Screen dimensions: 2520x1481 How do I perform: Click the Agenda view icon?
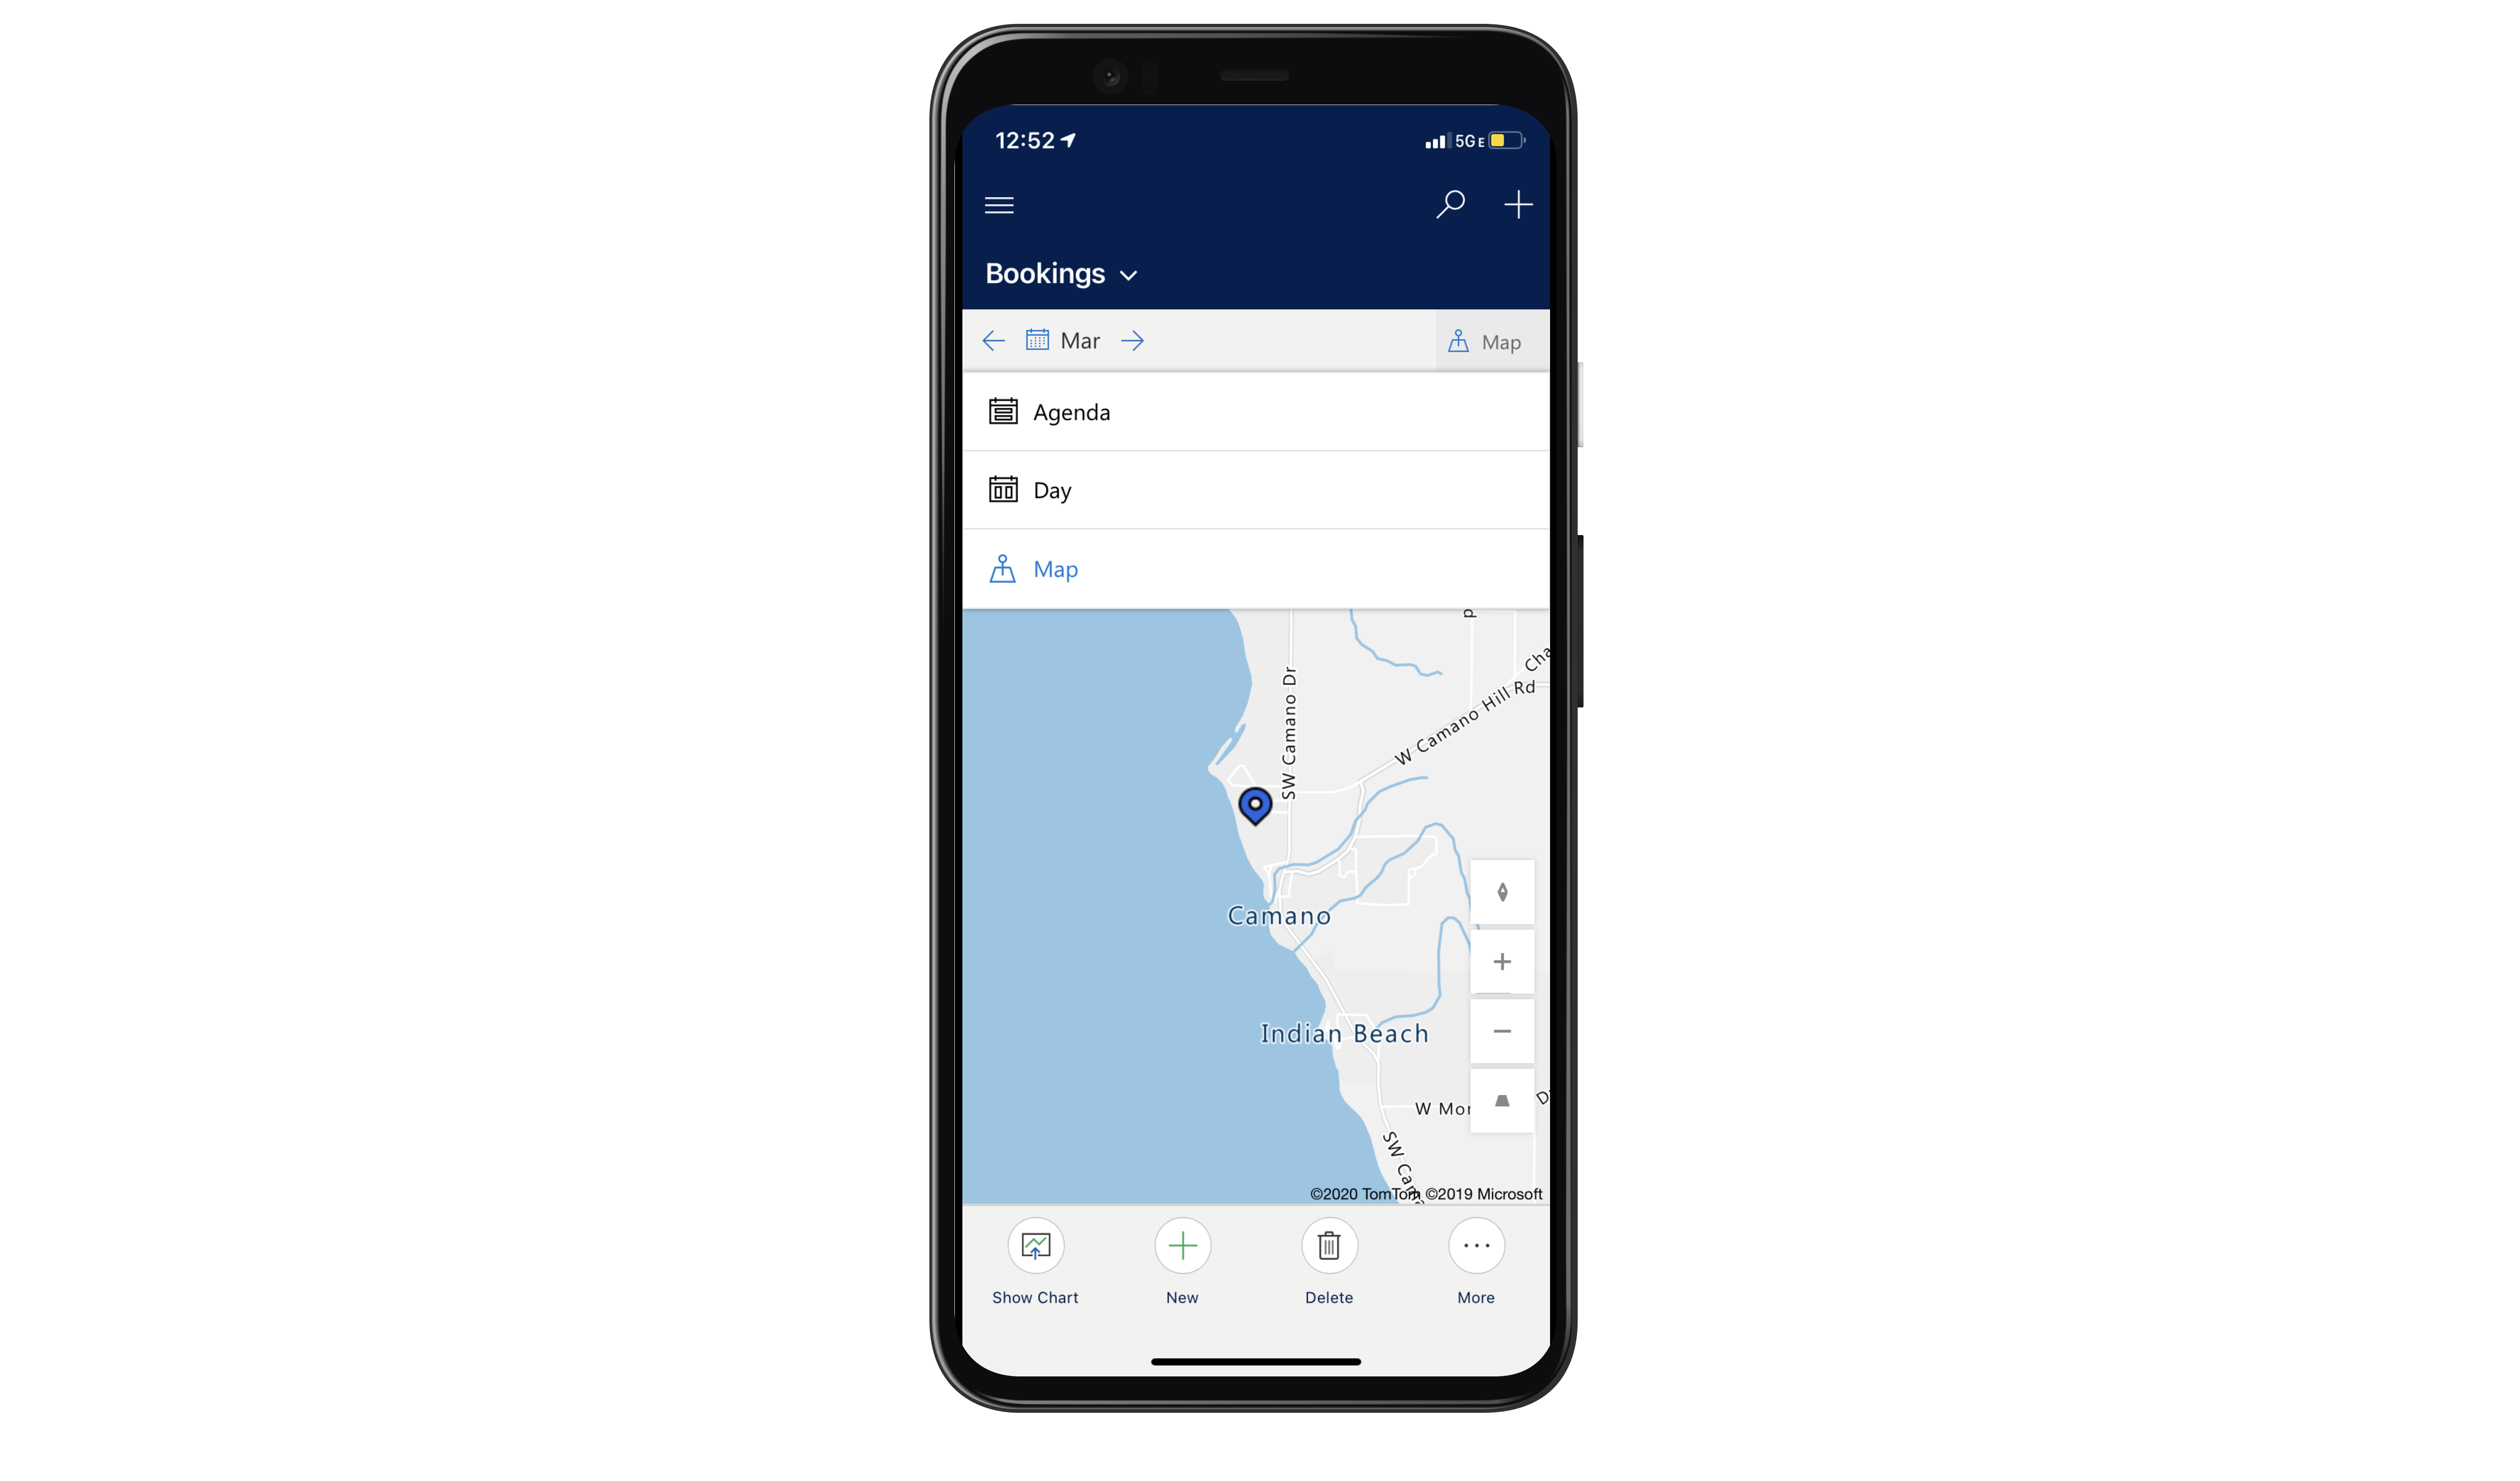click(x=1003, y=411)
